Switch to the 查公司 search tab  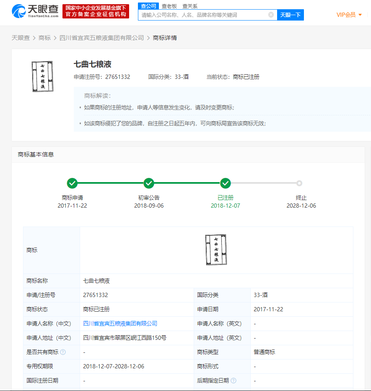[148, 6]
